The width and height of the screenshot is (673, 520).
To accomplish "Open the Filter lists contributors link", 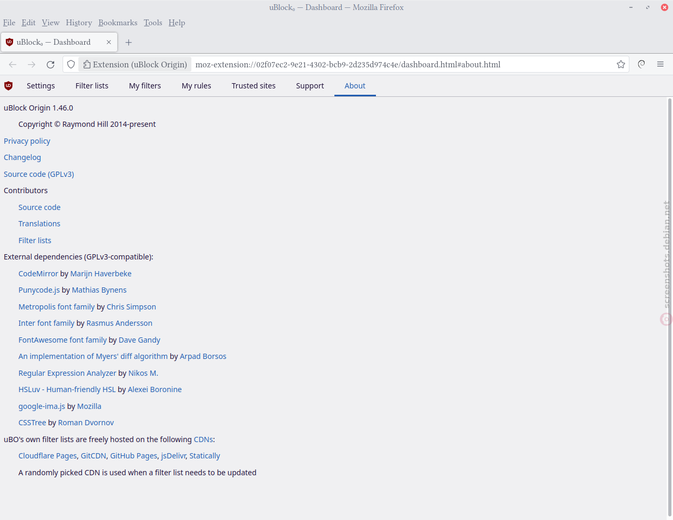I will pos(35,241).
